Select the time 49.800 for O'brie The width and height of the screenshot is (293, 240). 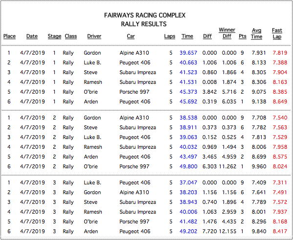(x=188, y=166)
